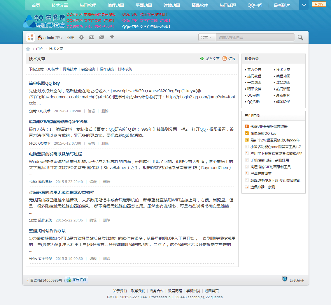Click the 返回首页 footer link
Screen dimensions: 331x305
pyautogui.click(x=211, y=291)
